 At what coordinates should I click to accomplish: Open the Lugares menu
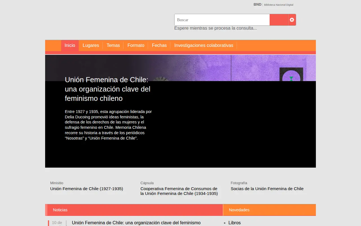(x=91, y=45)
